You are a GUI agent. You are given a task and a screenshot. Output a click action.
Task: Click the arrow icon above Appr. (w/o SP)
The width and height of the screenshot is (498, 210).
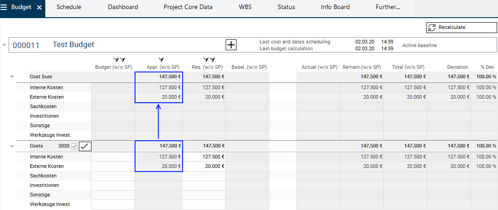click(x=161, y=60)
